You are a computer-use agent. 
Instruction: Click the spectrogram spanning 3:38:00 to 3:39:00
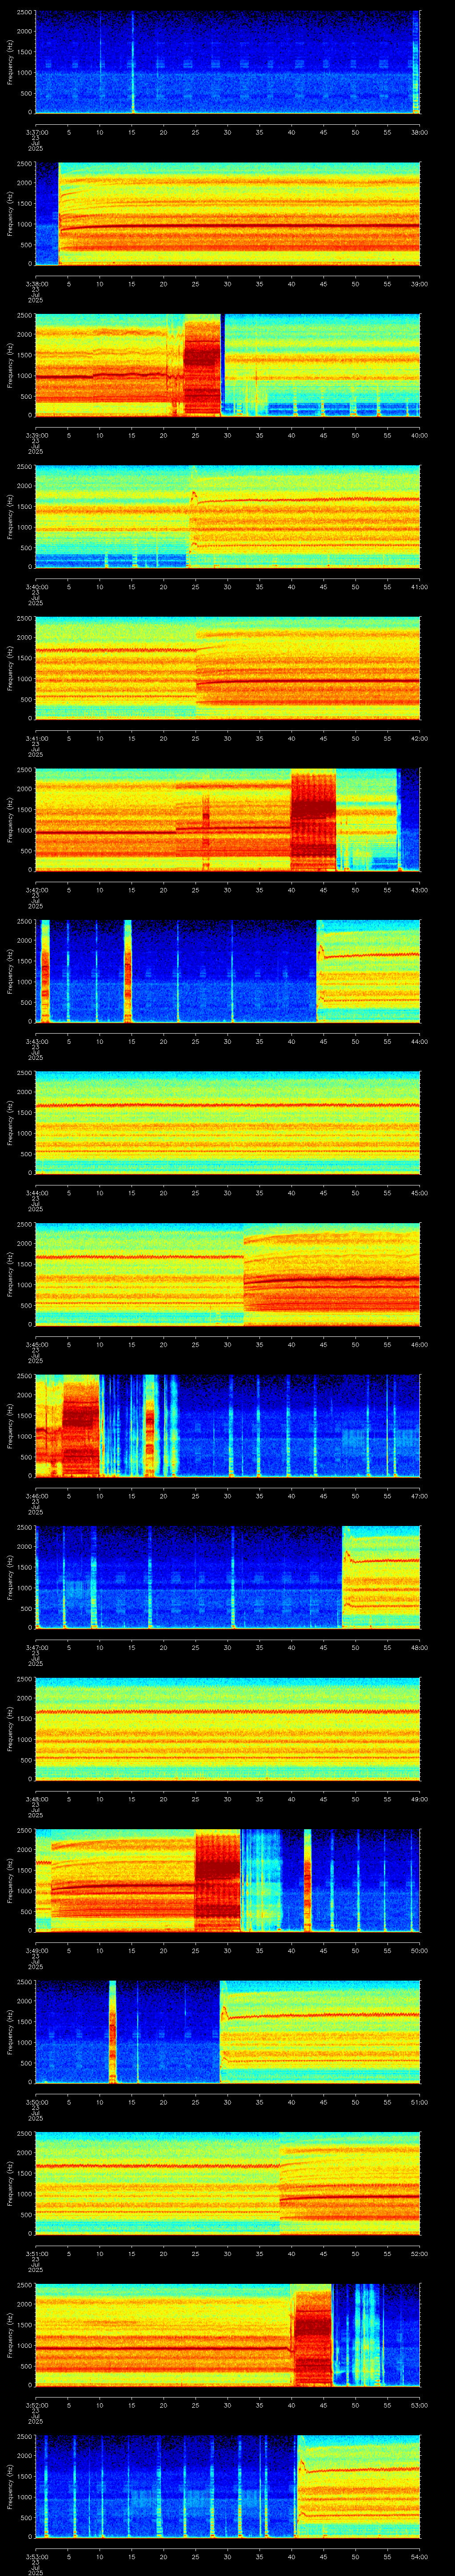tap(227, 213)
